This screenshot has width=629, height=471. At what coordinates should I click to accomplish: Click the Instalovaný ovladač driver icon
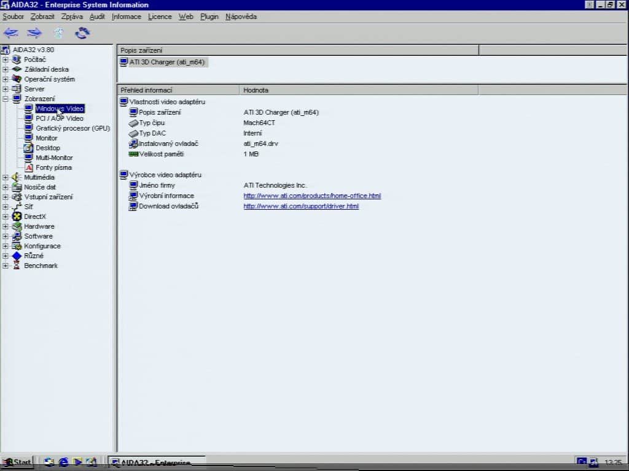pos(133,144)
